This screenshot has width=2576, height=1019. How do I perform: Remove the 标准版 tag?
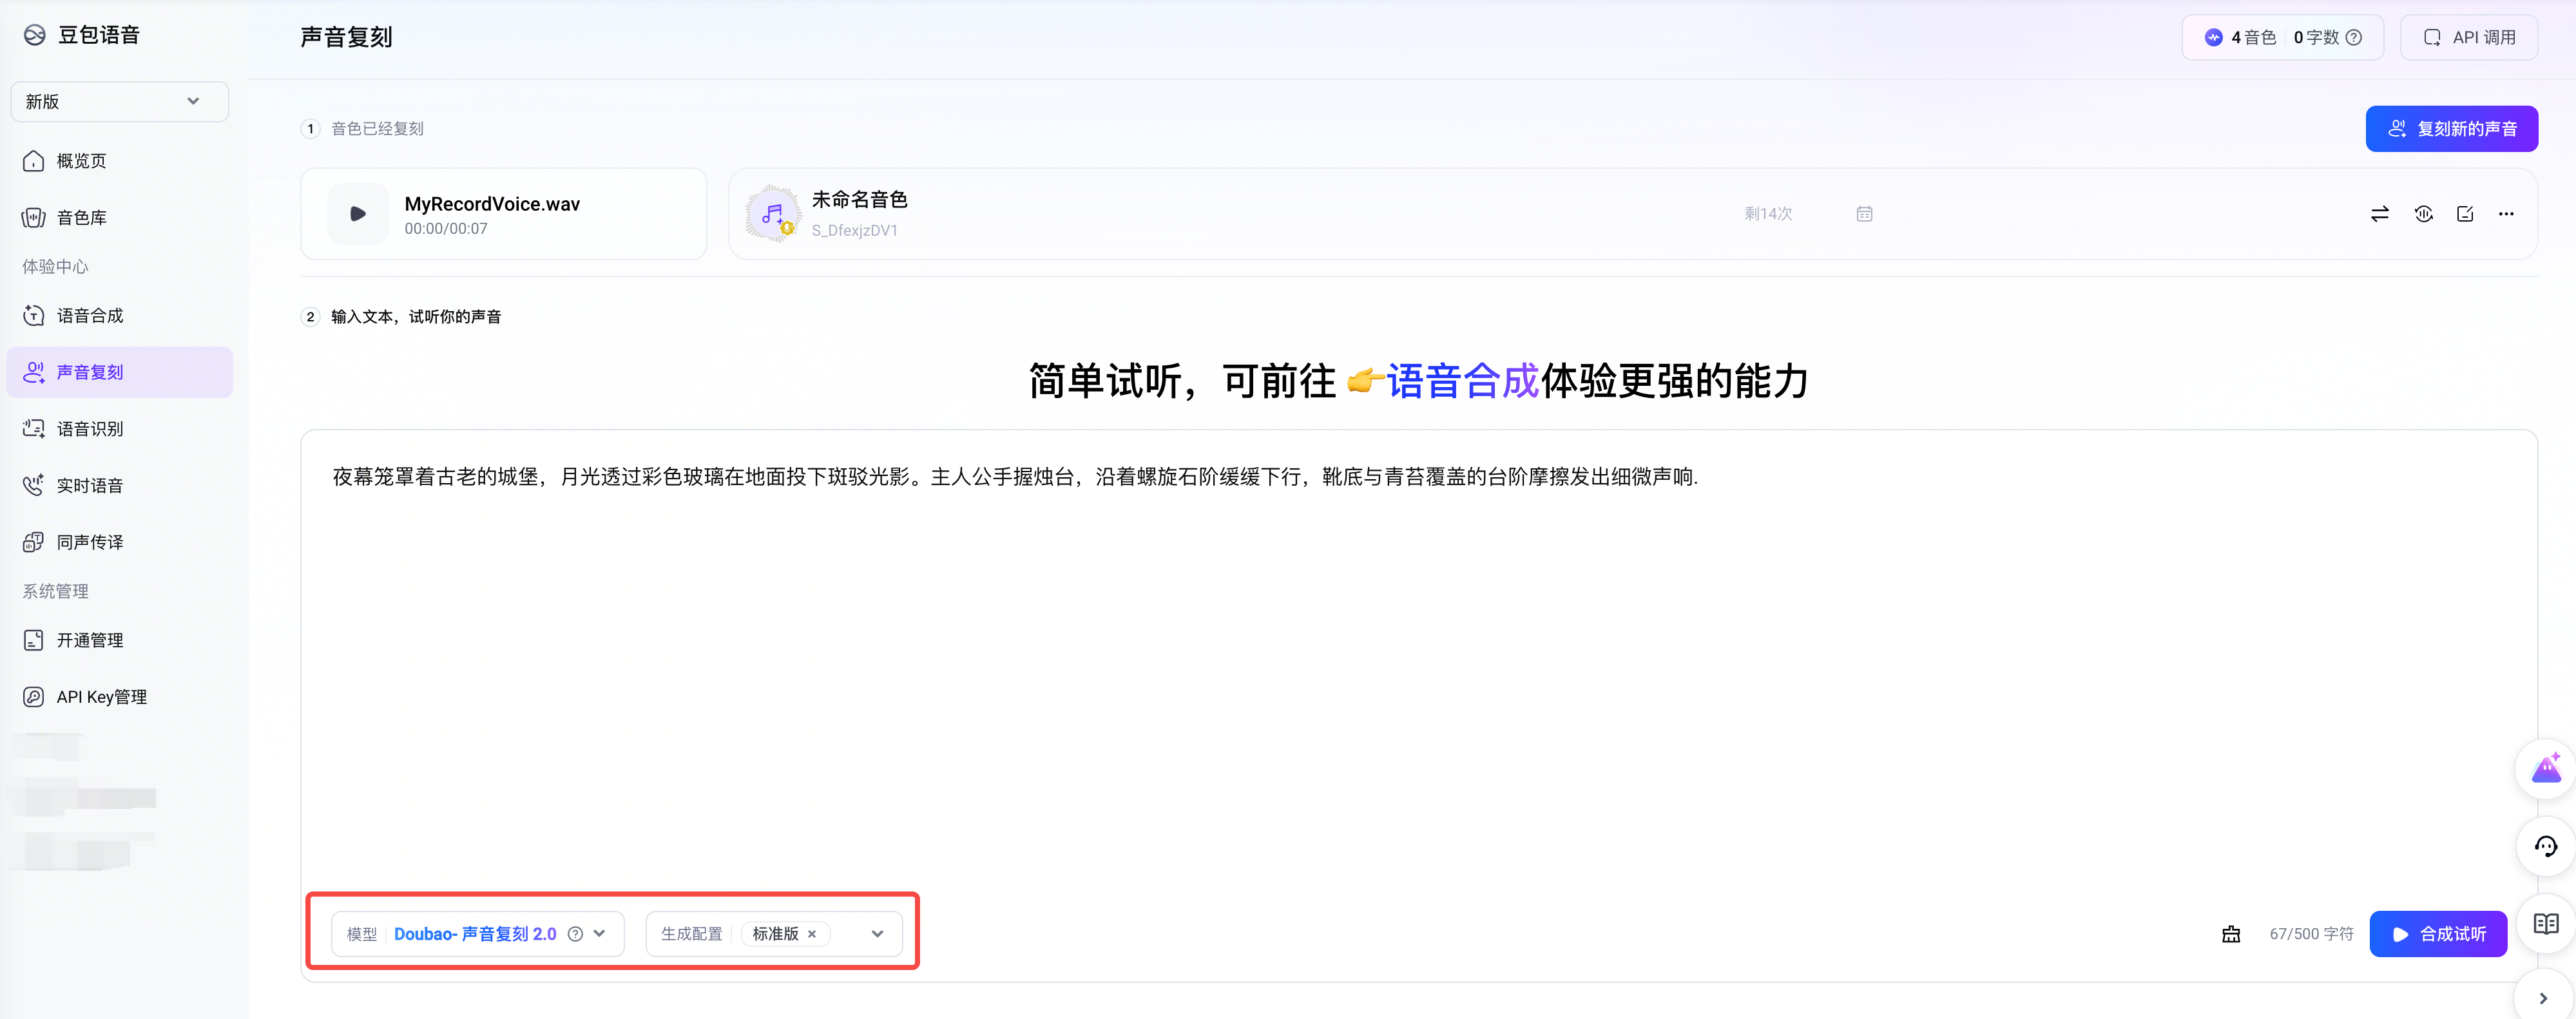(x=812, y=934)
